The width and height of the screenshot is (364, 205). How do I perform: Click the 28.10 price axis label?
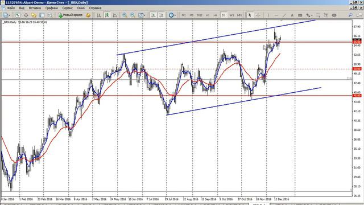[357, 186]
